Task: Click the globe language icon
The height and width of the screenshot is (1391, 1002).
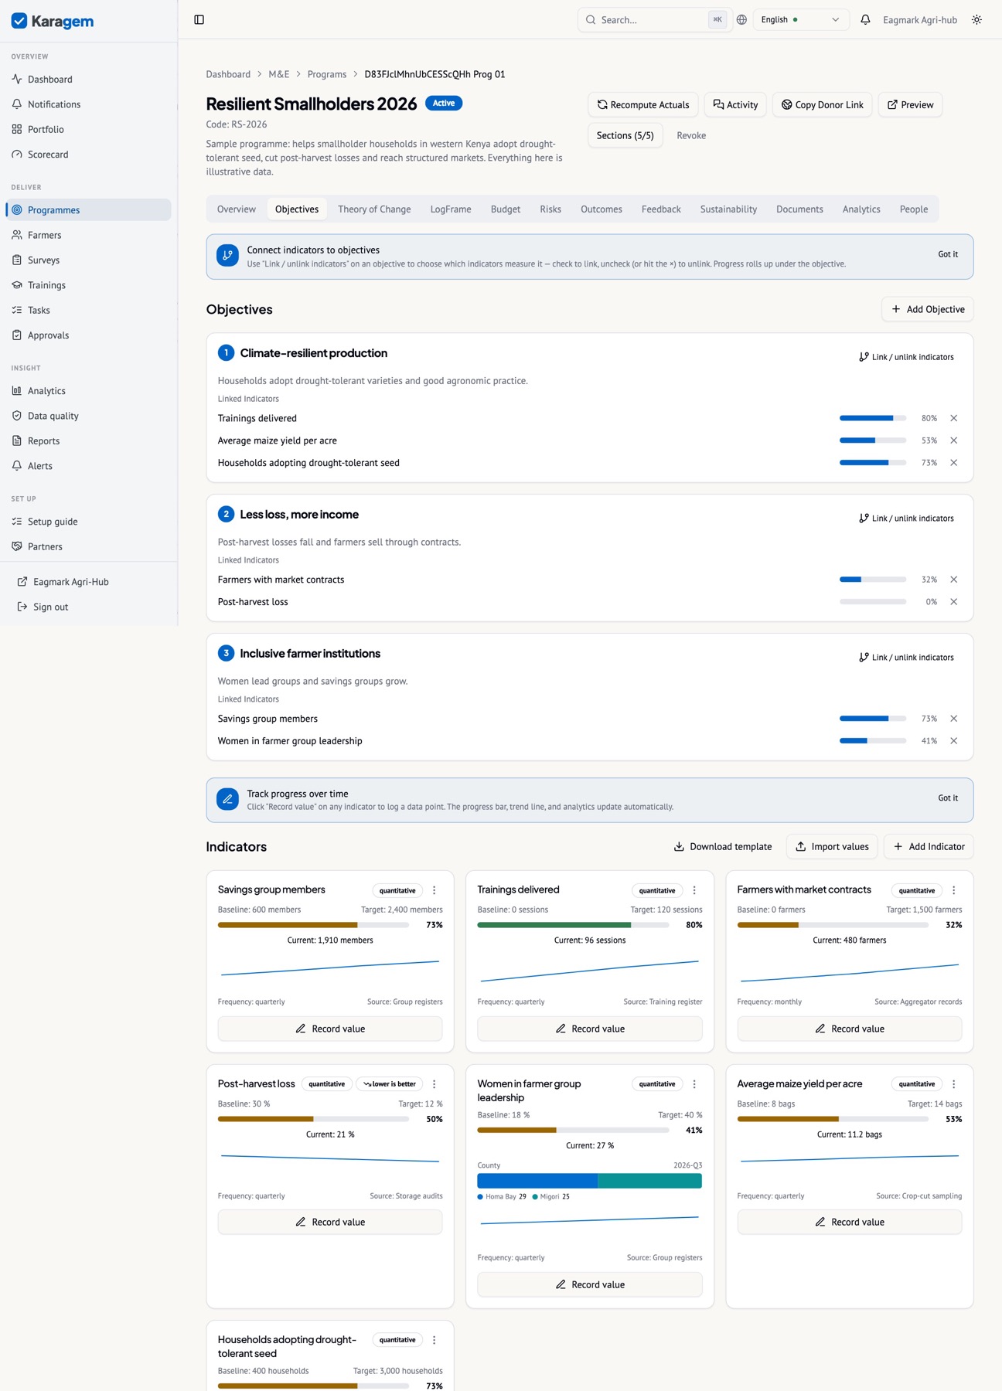Action: 741,19
